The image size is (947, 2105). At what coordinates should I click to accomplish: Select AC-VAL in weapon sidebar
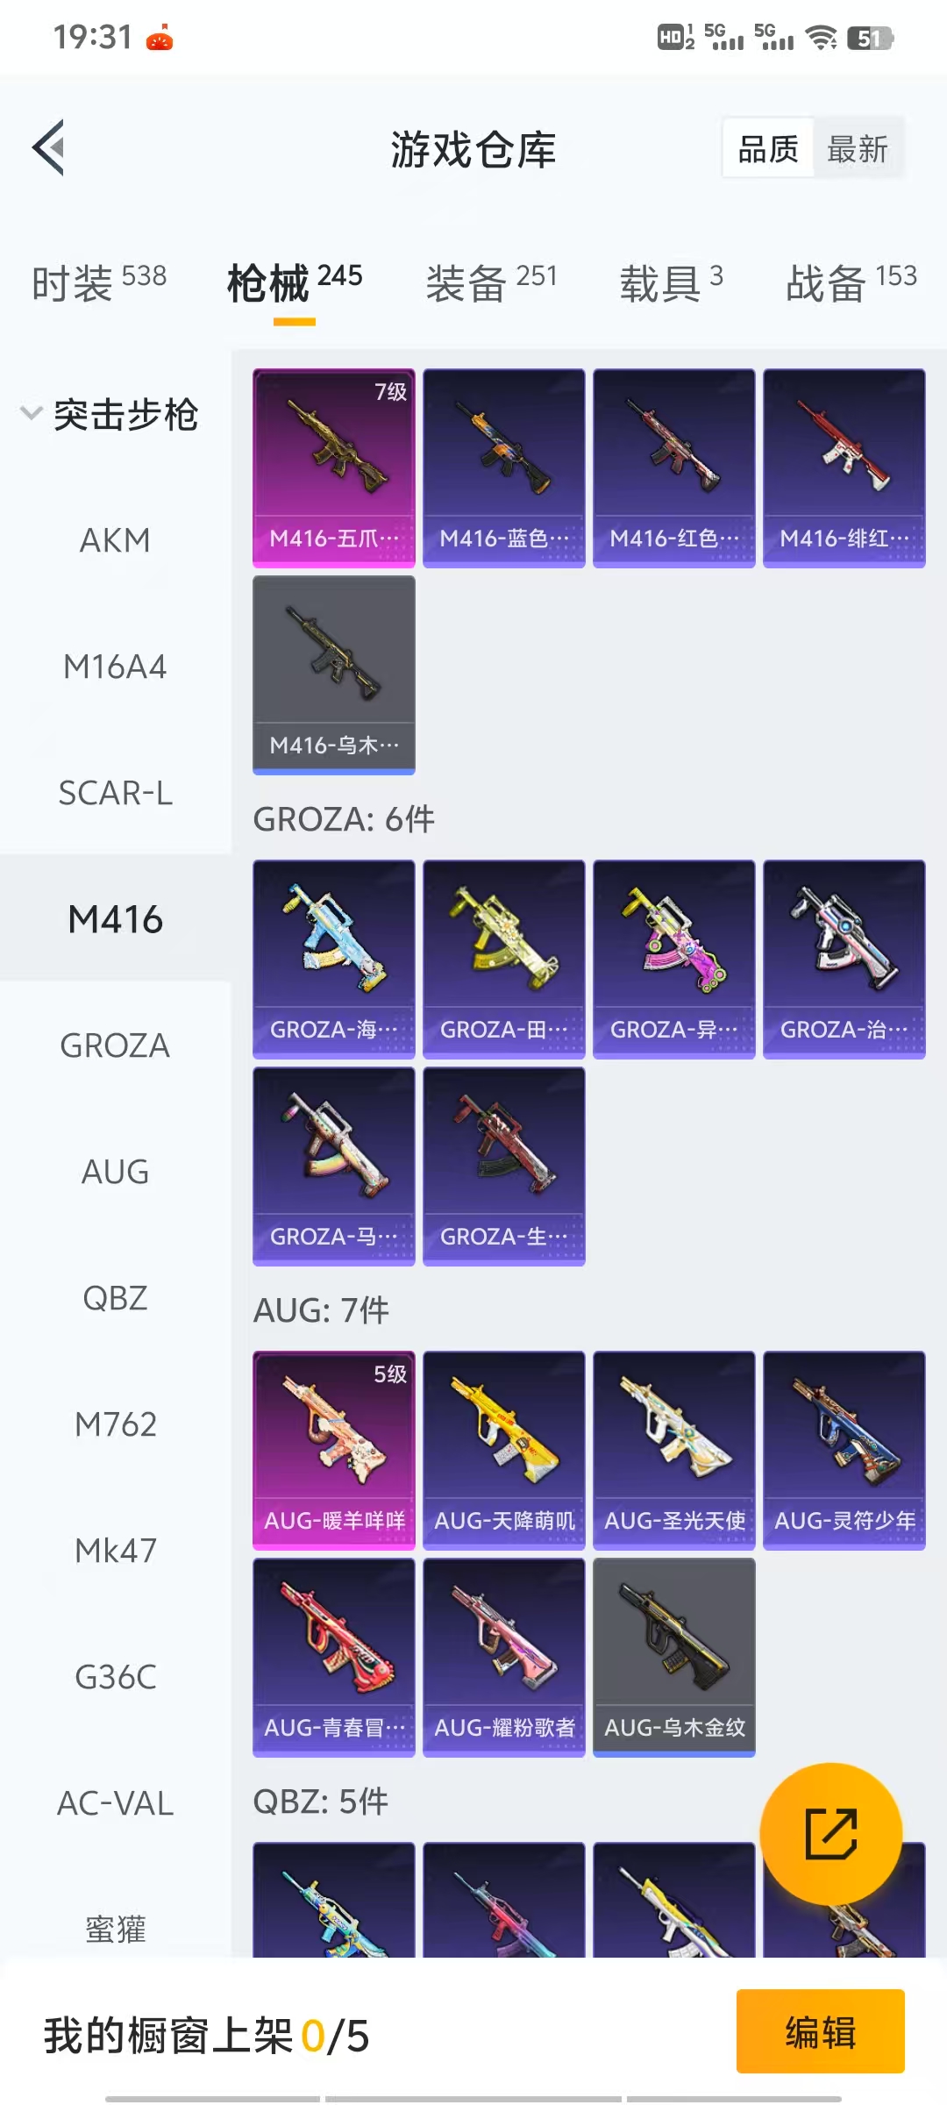tap(115, 1803)
